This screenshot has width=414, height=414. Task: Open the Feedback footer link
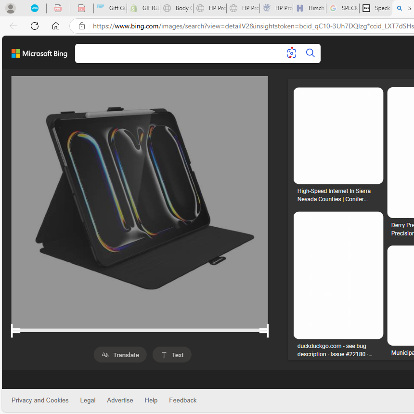(x=182, y=400)
